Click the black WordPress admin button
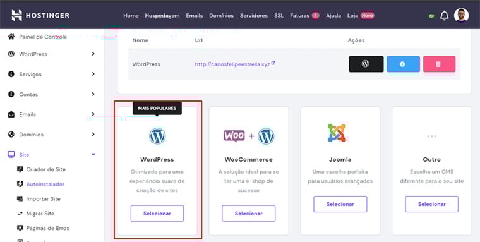Screen dimensions: 480x242 (x=366, y=64)
